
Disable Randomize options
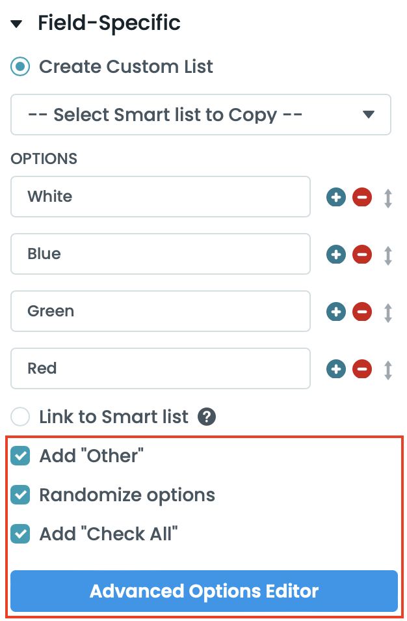(x=20, y=495)
